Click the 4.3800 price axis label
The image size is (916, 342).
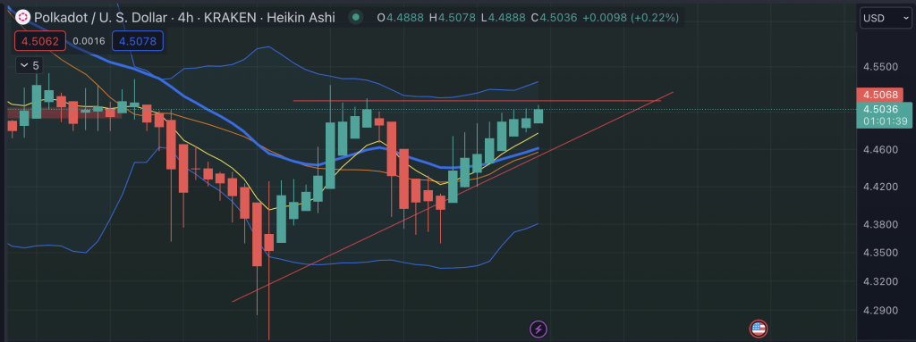tap(880, 225)
